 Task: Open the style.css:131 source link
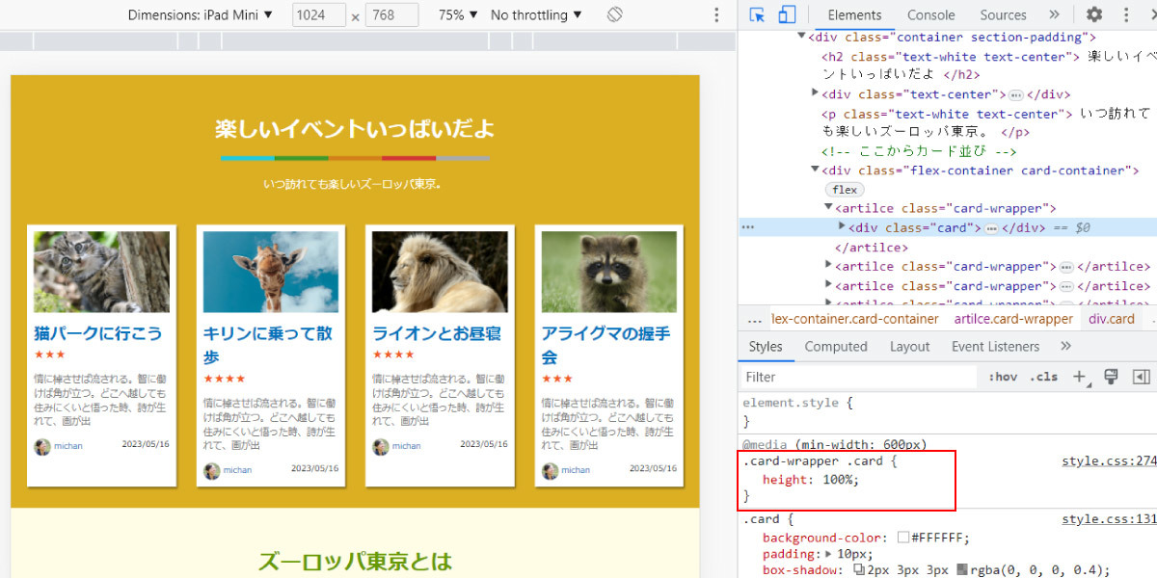pyautogui.click(x=1109, y=519)
